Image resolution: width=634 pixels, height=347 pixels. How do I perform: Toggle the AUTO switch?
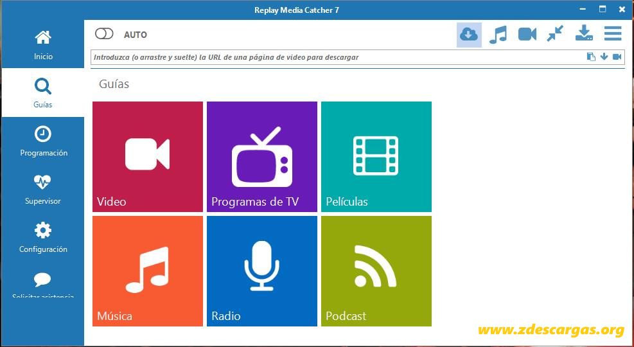click(x=104, y=33)
